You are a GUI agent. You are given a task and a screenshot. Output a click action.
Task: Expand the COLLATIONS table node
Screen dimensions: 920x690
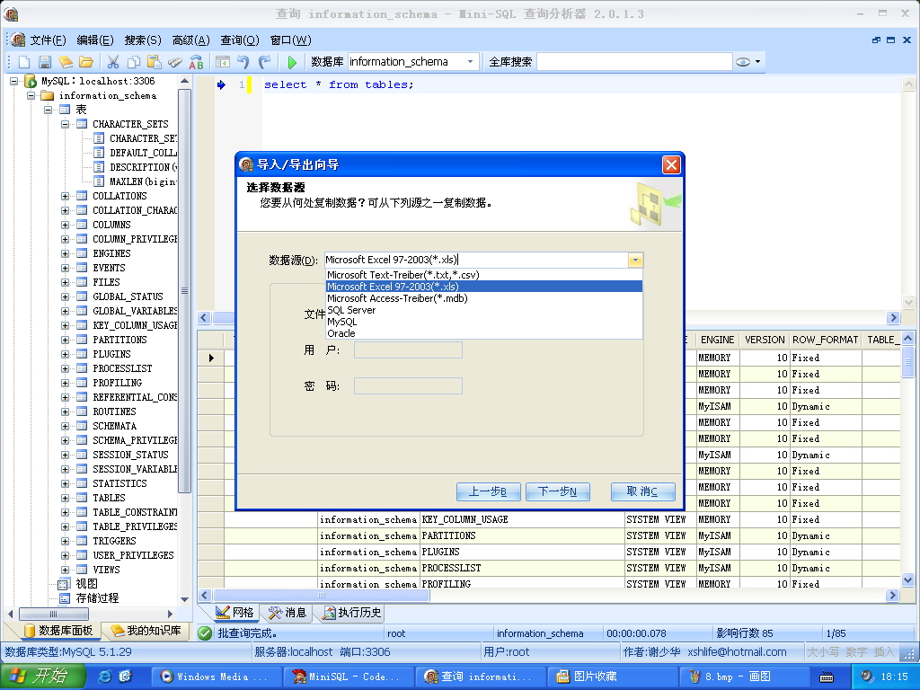point(65,196)
